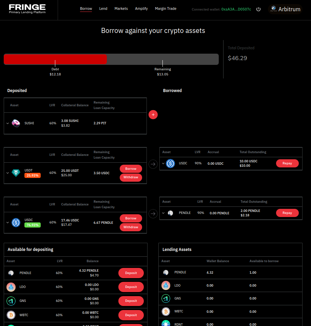Click 2.00 PENDLE total outstanding value
Image resolution: width=311 pixels, height=326 pixels.
coord(250,211)
